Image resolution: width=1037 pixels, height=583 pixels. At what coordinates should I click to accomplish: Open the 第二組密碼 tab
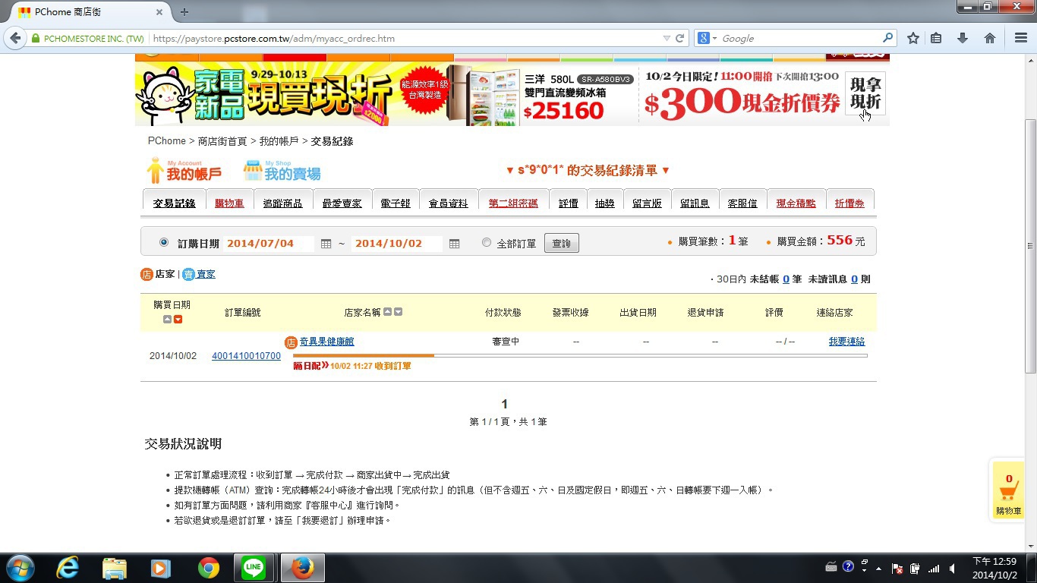[x=513, y=203]
